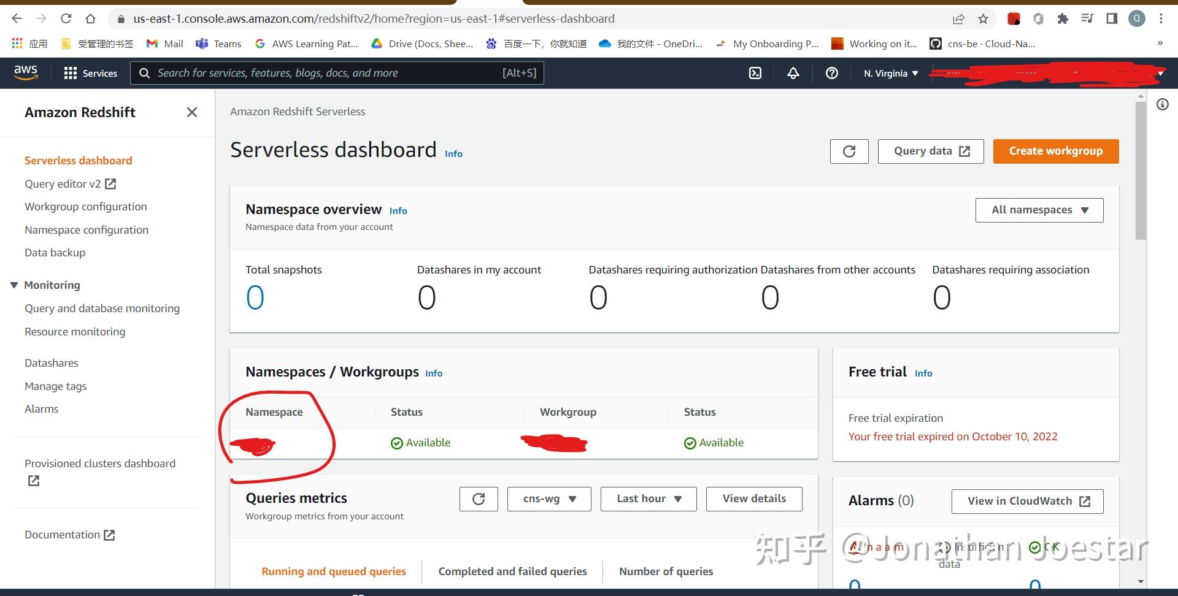Open the help question mark panel
Viewport: 1178px width, 596px height.
coord(832,73)
